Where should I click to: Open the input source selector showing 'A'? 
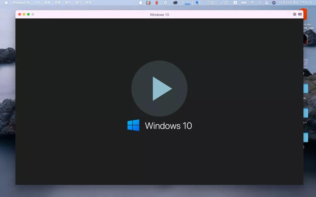click(x=235, y=3)
